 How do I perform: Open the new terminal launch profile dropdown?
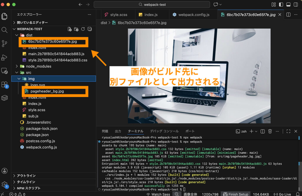coord(256,131)
